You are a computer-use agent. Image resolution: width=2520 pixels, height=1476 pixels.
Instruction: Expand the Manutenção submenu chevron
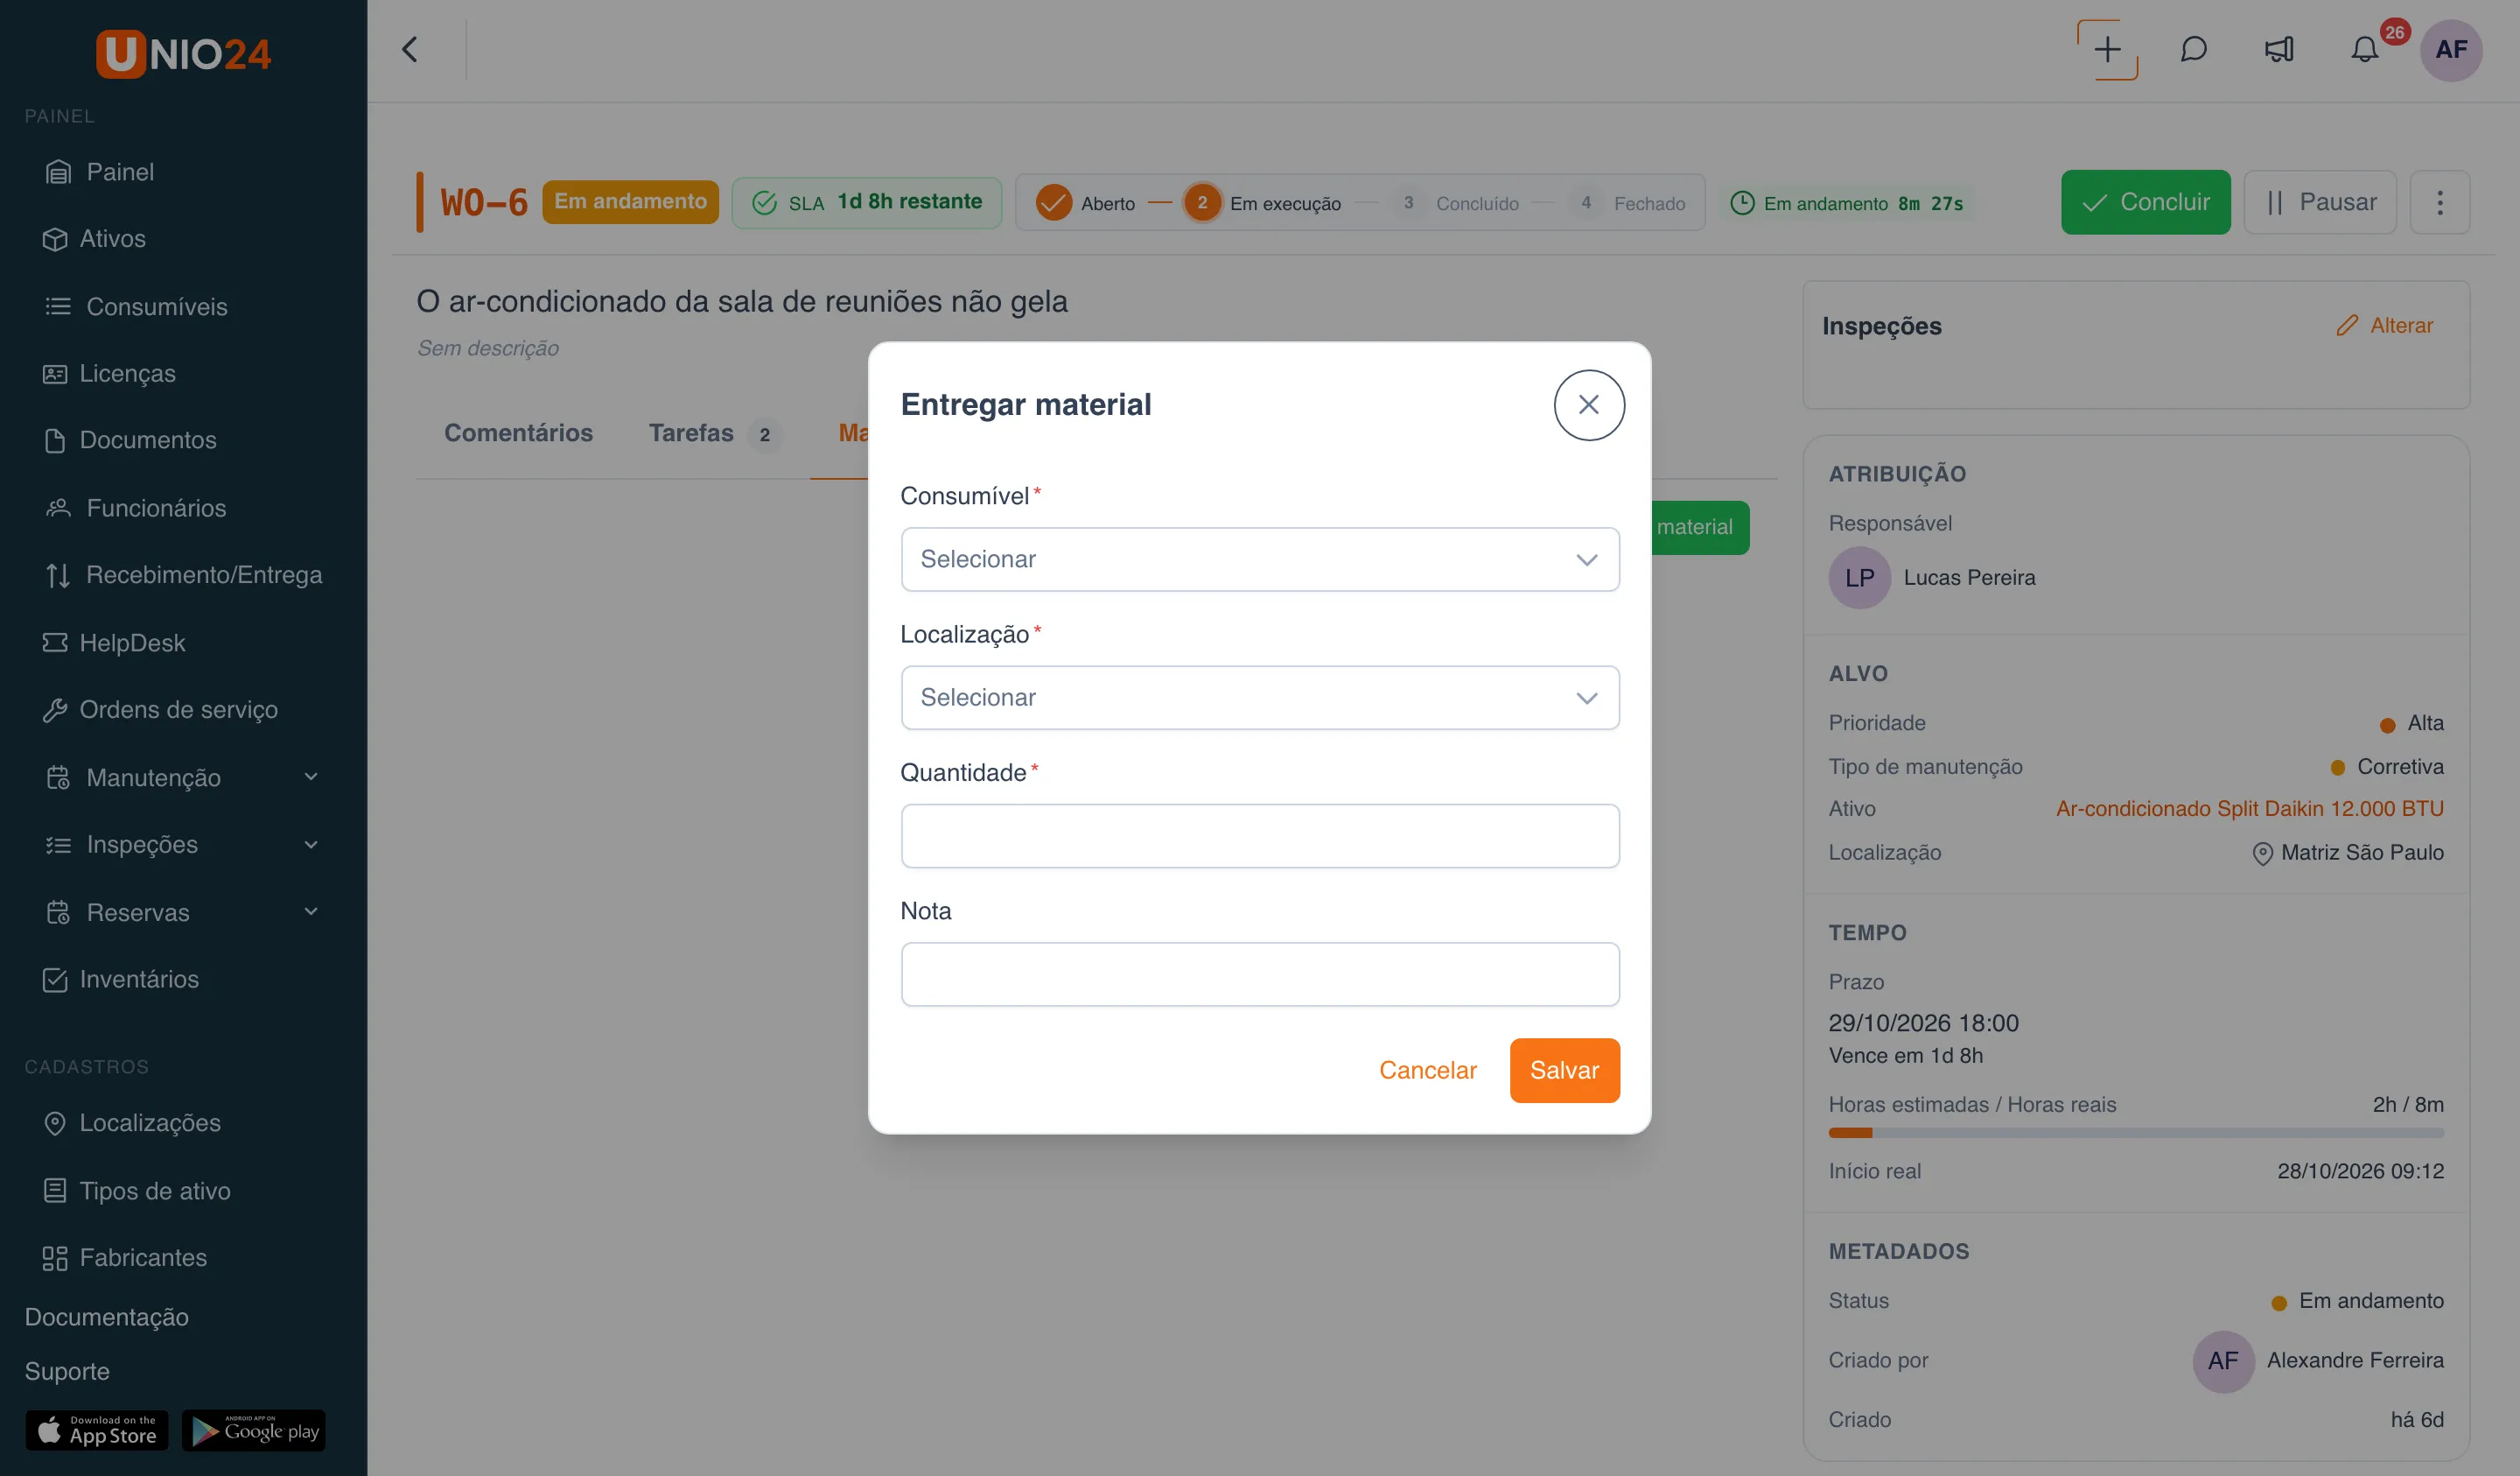coord(311,777)
